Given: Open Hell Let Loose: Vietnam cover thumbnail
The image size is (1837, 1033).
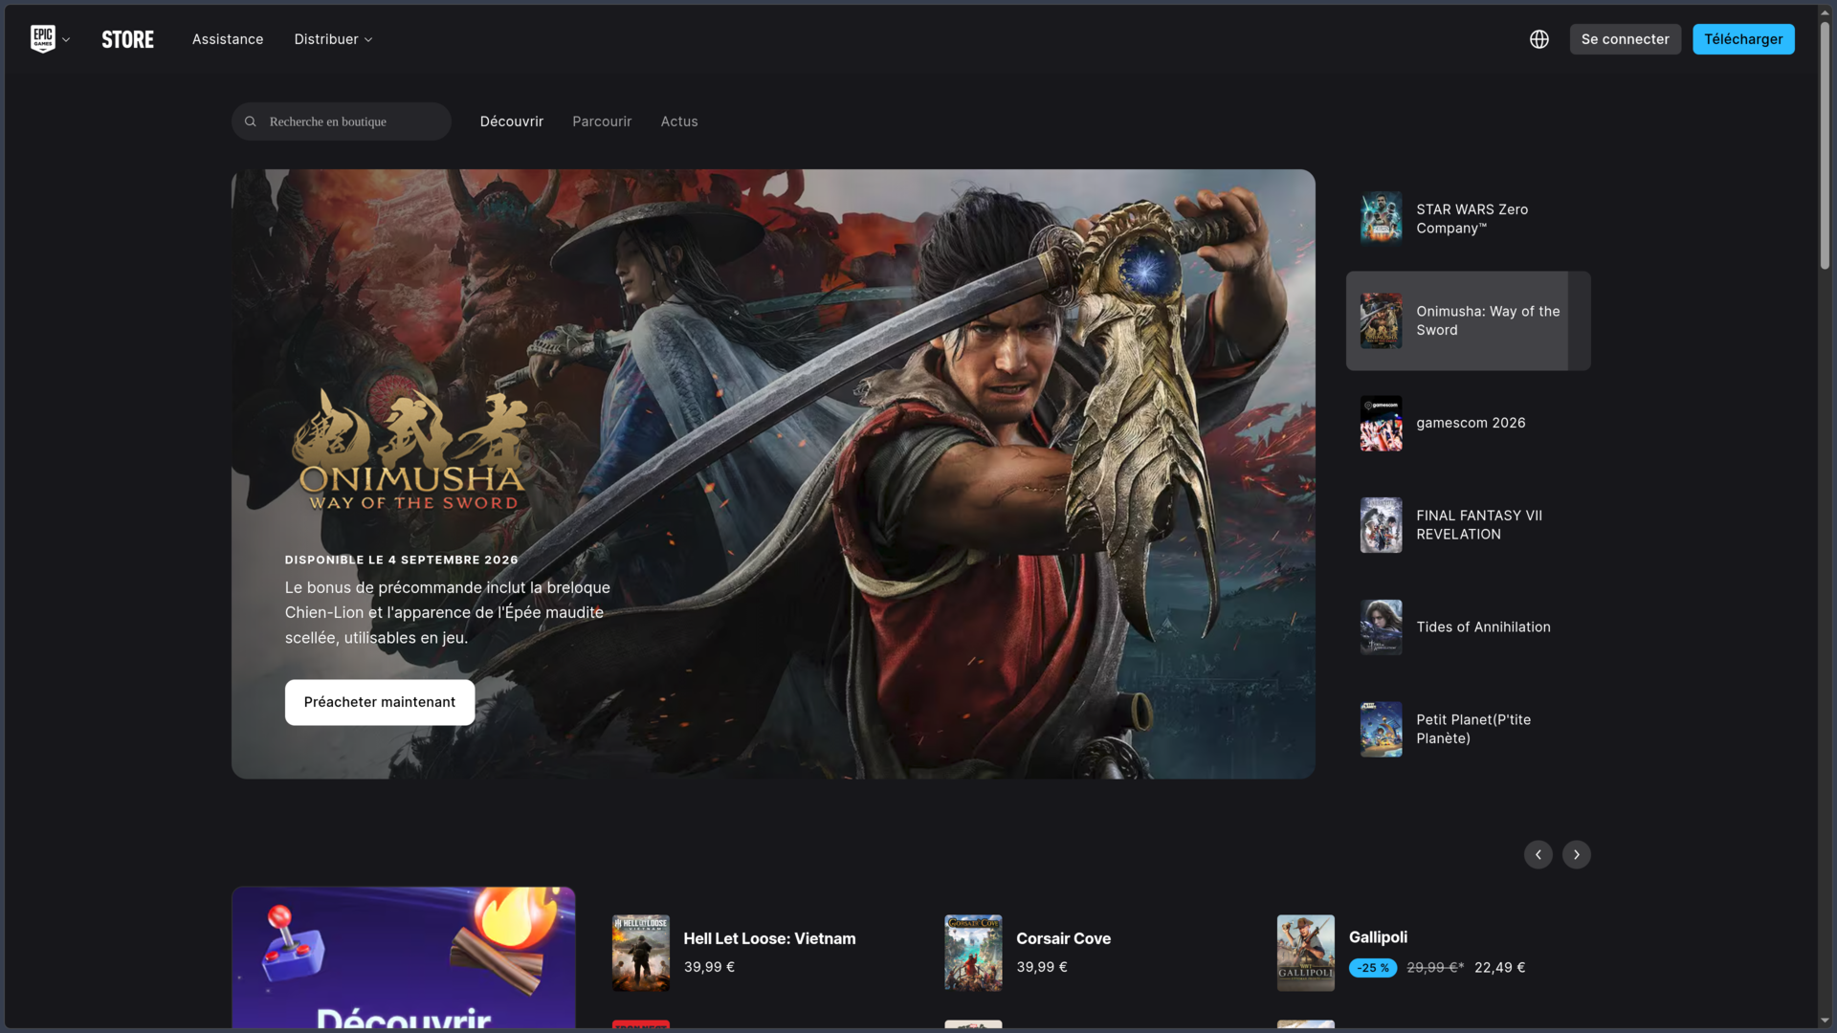Looking at the screenshot, I should pyautogui.click(x=641, y=953).
